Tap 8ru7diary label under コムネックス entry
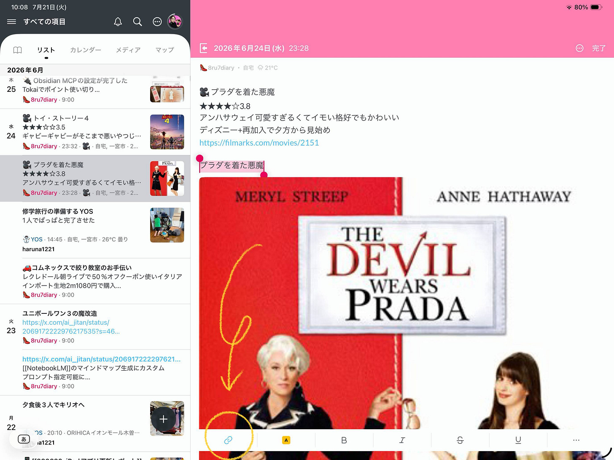This screenshot has width=614, height=460. coord(40,295)
